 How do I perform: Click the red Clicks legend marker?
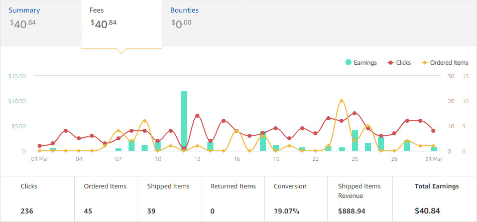coord(390,63)
